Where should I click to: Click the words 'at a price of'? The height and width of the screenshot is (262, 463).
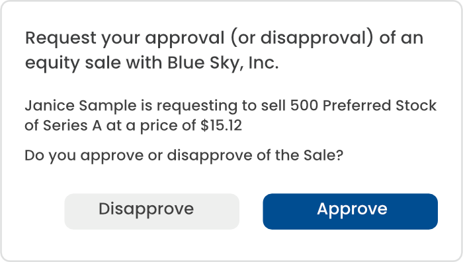pyautogui.click(x=151, y=127)
